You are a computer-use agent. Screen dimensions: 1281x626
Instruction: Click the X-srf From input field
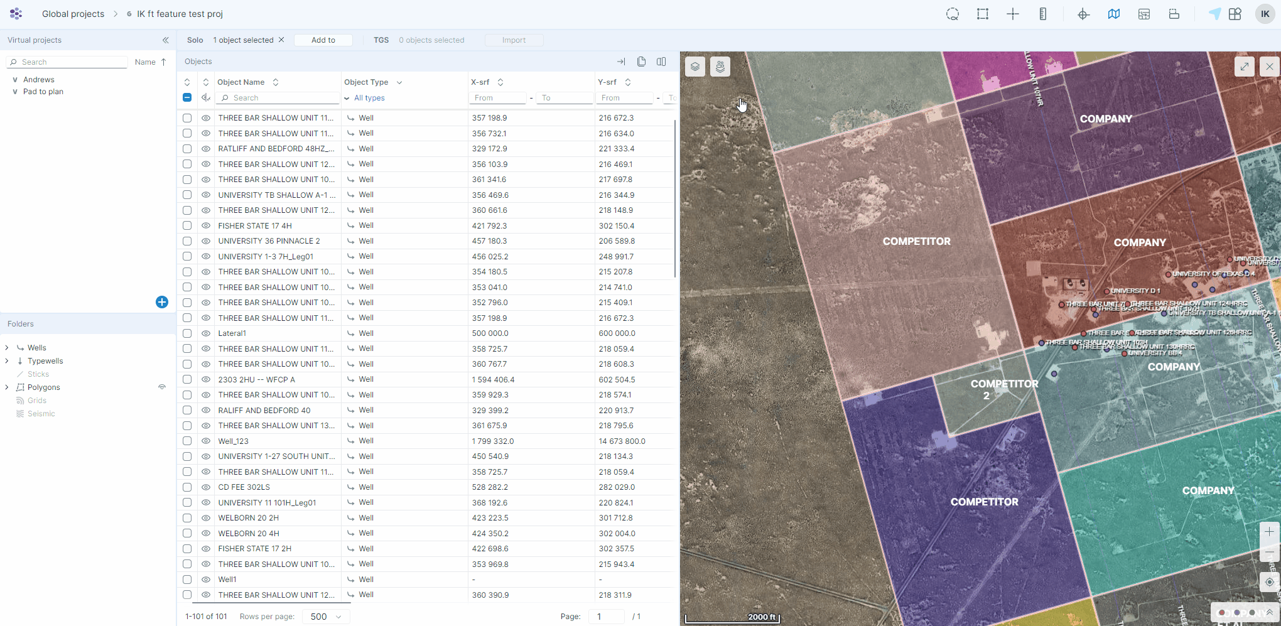click(x=497, y=98)
